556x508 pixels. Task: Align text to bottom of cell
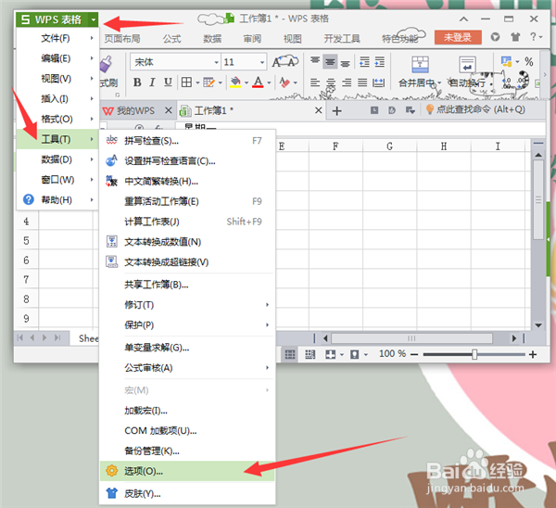[345, 63]
